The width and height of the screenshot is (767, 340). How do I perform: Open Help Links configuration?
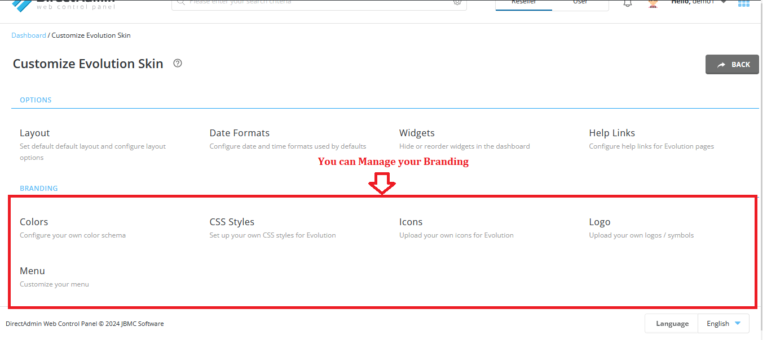[612, 133]
